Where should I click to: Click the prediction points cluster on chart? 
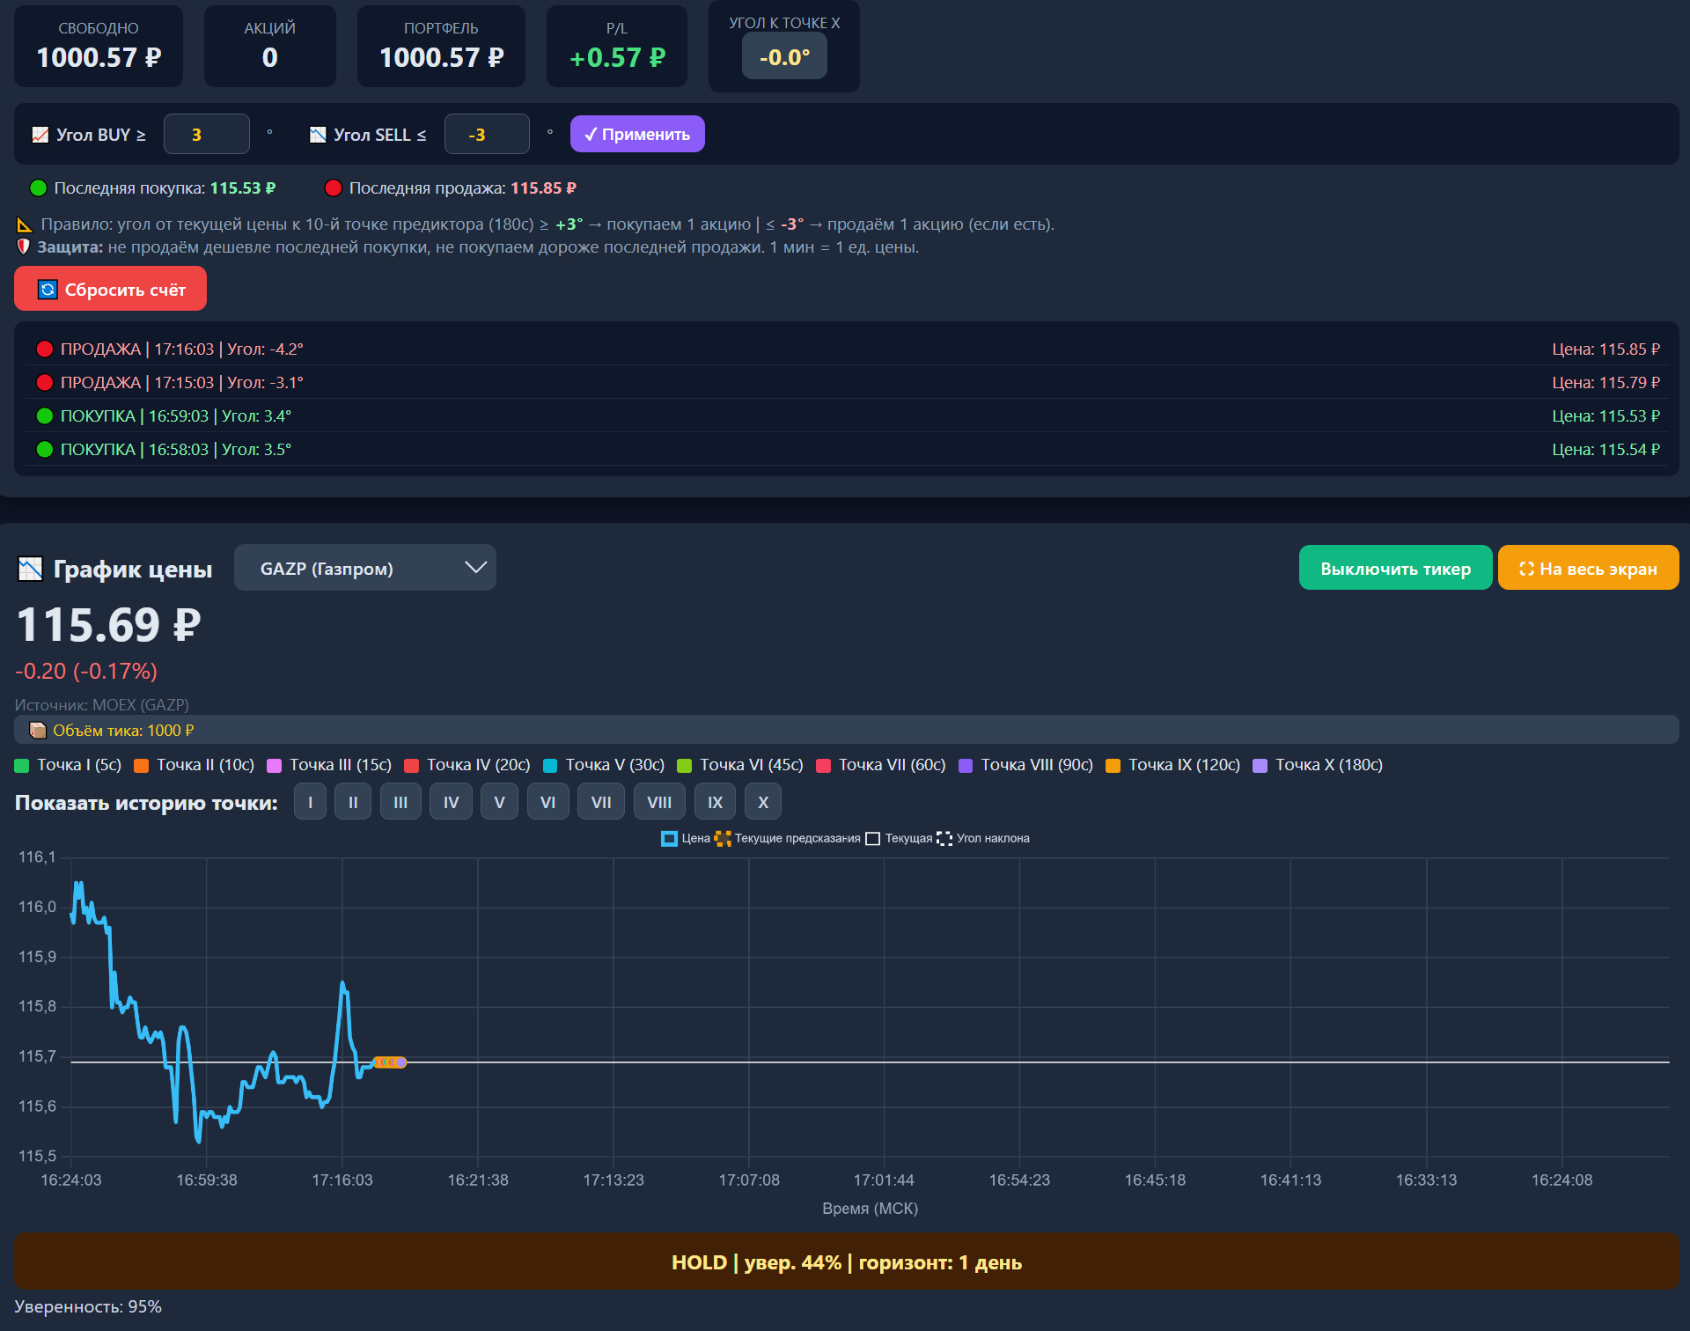[389, 1063]
